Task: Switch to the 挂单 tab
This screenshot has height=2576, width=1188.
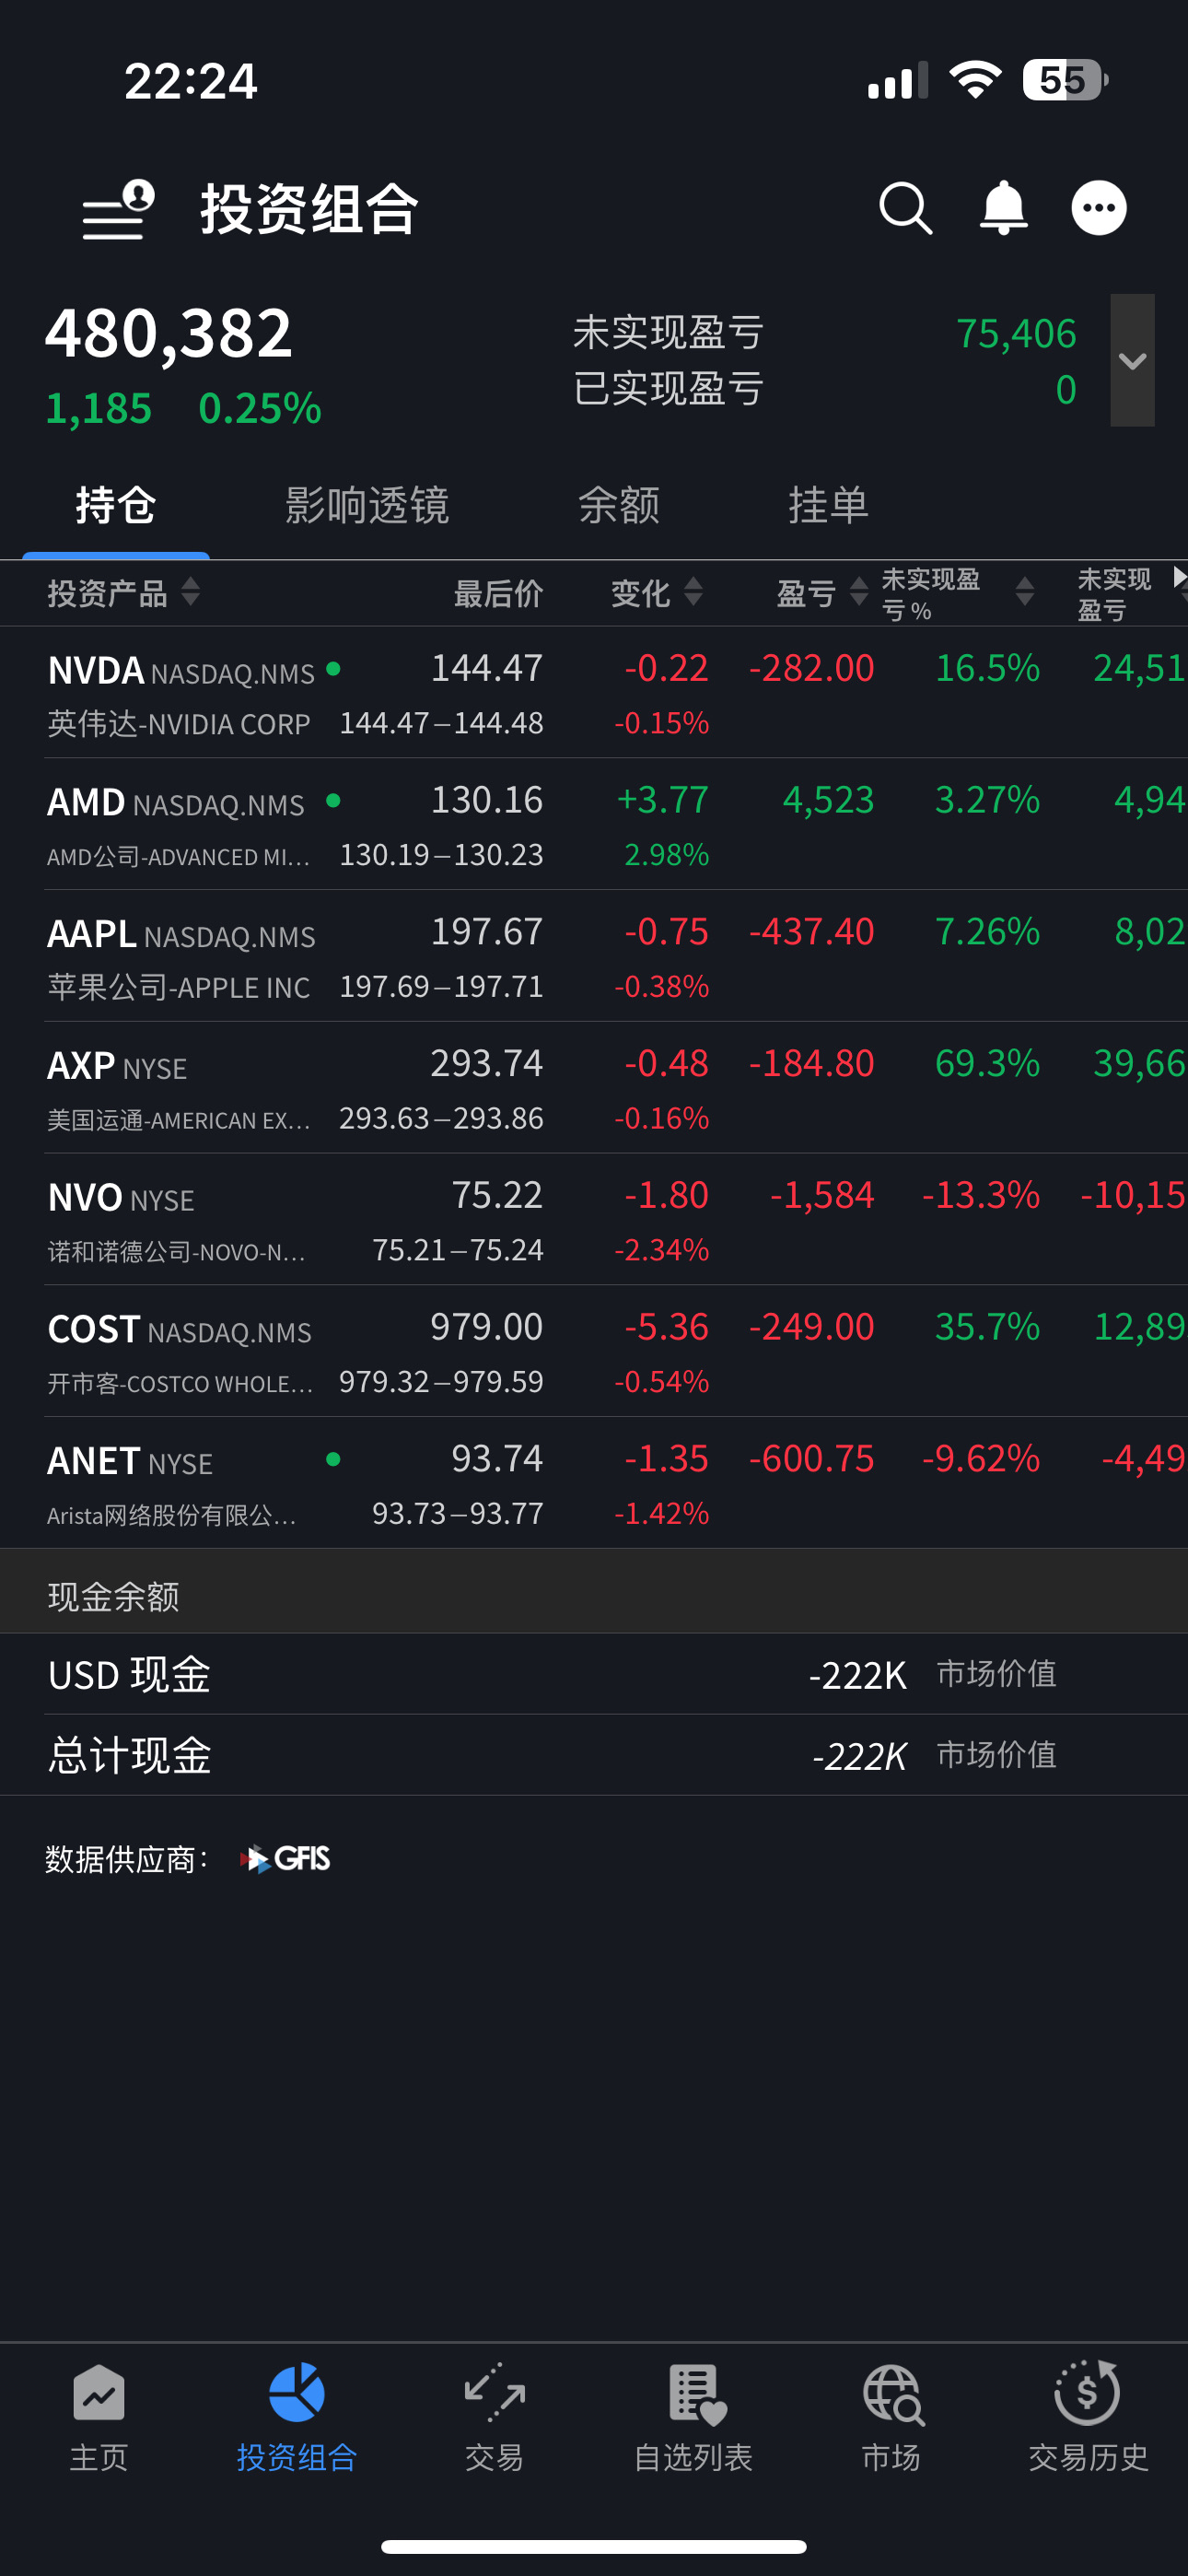Action: point(828,506)
